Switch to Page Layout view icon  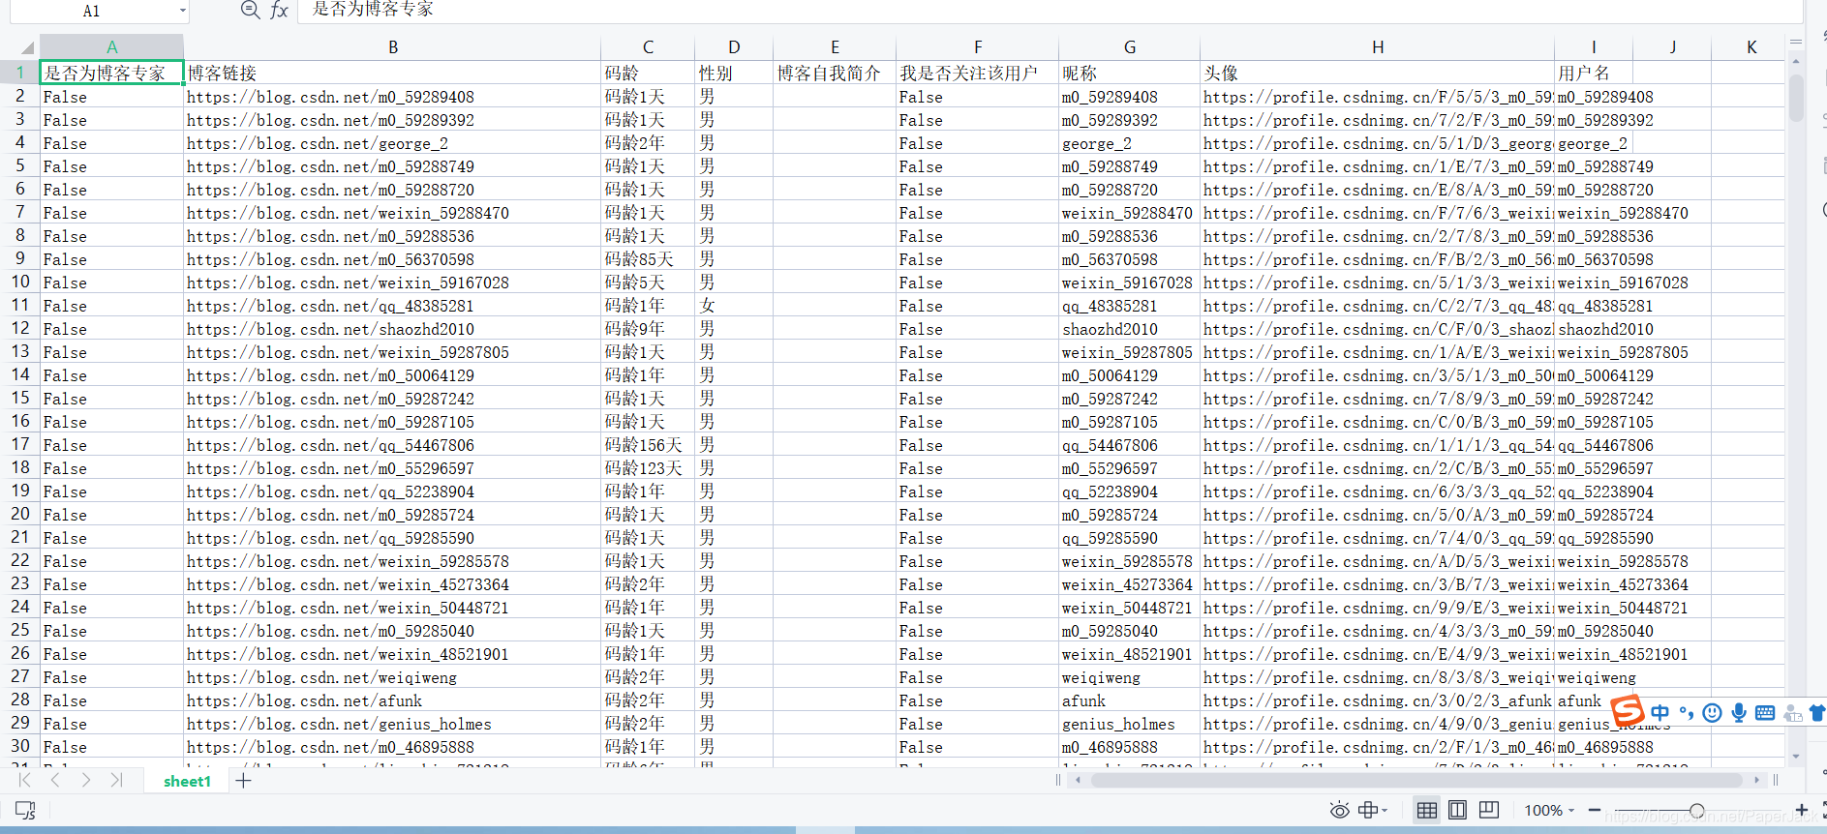click(x=1457, y=810)
